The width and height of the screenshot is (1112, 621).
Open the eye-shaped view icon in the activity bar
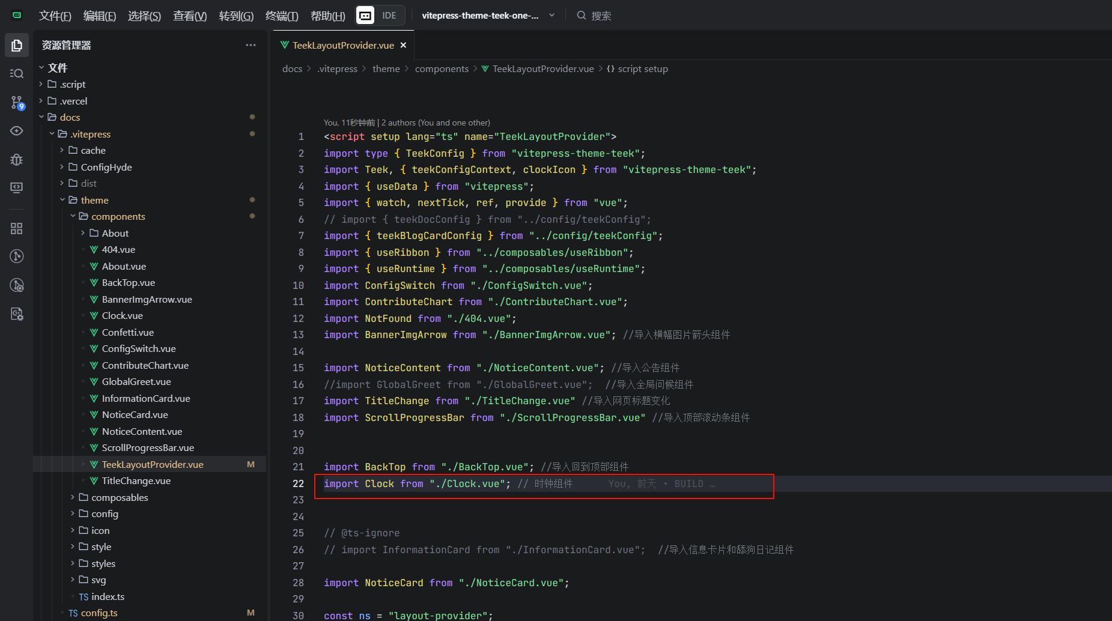coord(17,131)
